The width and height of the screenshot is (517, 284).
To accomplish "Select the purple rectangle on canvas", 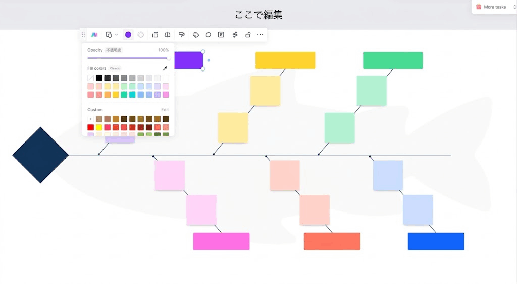I will pyautogui.click(x=189, y=60).
